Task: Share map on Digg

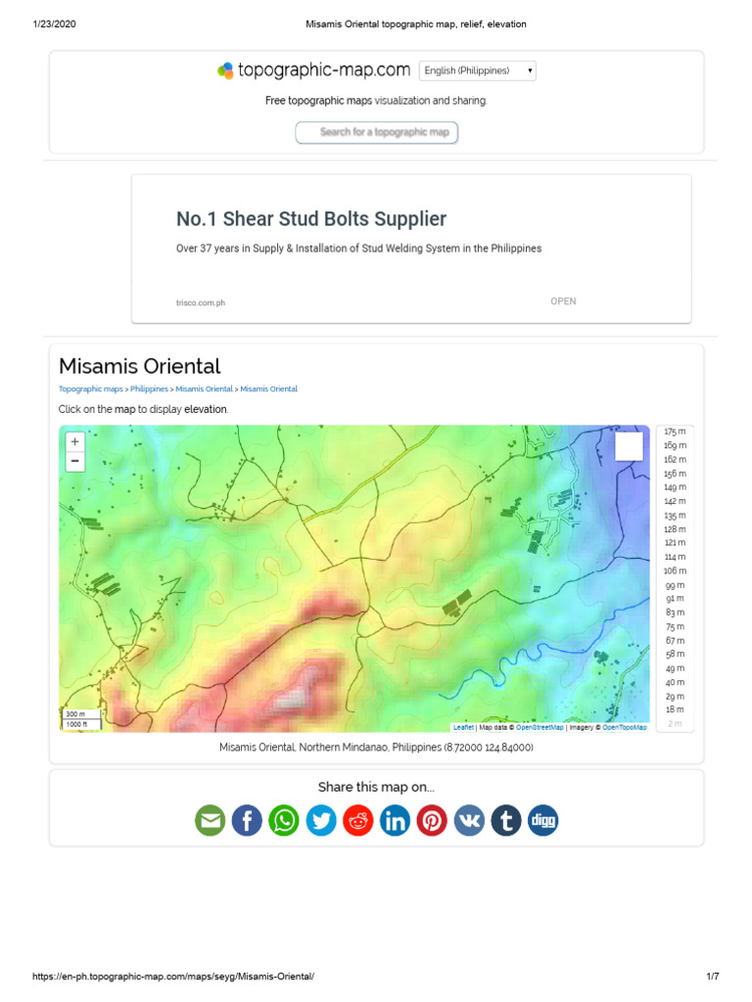Action: click(542, 821)
